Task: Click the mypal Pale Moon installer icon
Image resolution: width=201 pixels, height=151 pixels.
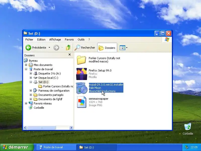Action: 81,88
